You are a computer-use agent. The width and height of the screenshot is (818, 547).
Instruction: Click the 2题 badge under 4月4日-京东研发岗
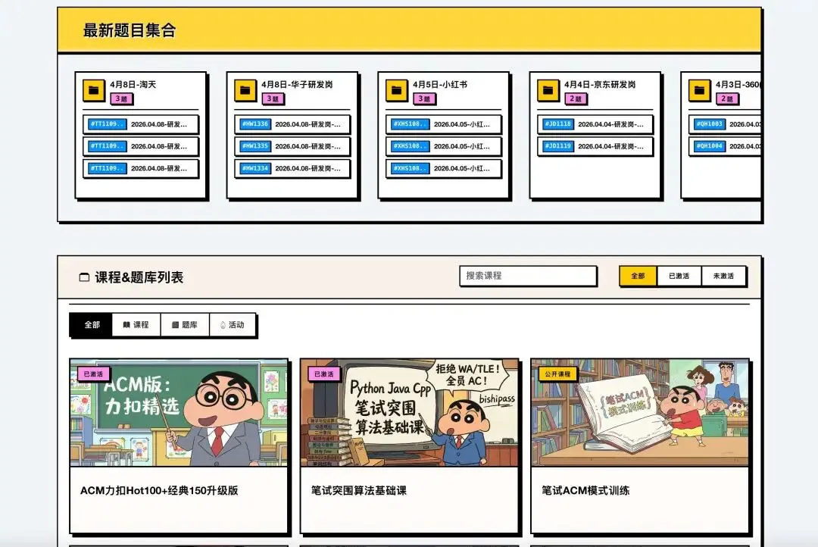[576, 98]
